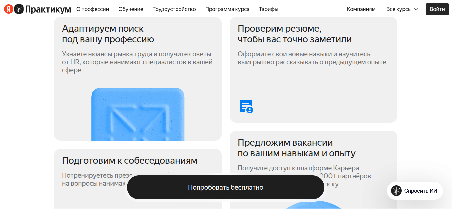Click the Yandex red logo icon
Image resolution: width=452 pixels, height=209 pixels.
(9, 9)
